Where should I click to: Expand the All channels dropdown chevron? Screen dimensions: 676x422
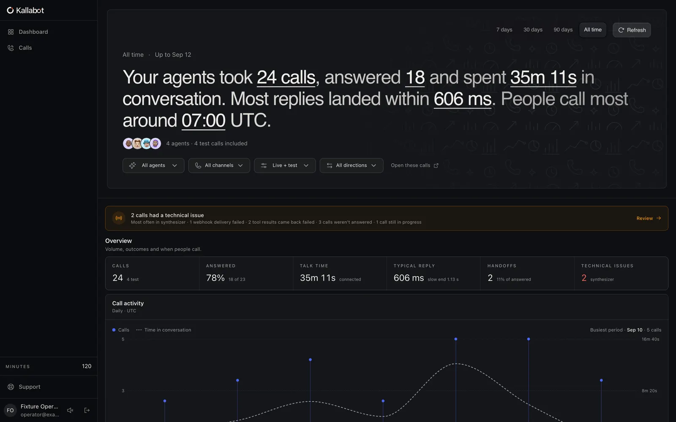[x=240, y=165]
